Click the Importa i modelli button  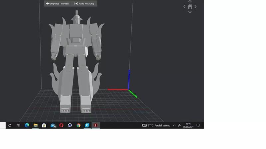point(58,4)
